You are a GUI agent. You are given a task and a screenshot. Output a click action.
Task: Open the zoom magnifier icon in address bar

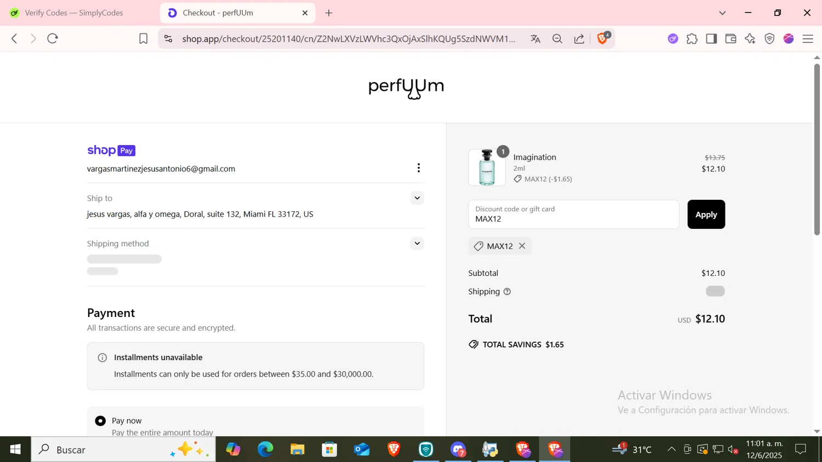557,39
